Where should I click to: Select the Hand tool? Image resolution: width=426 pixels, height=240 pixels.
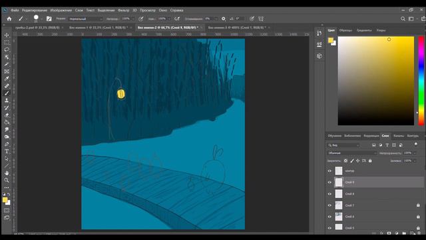7,173
